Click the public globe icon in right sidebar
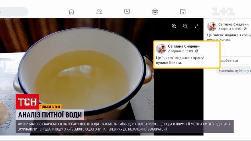The image size is (251, 141). coord(246,29)
